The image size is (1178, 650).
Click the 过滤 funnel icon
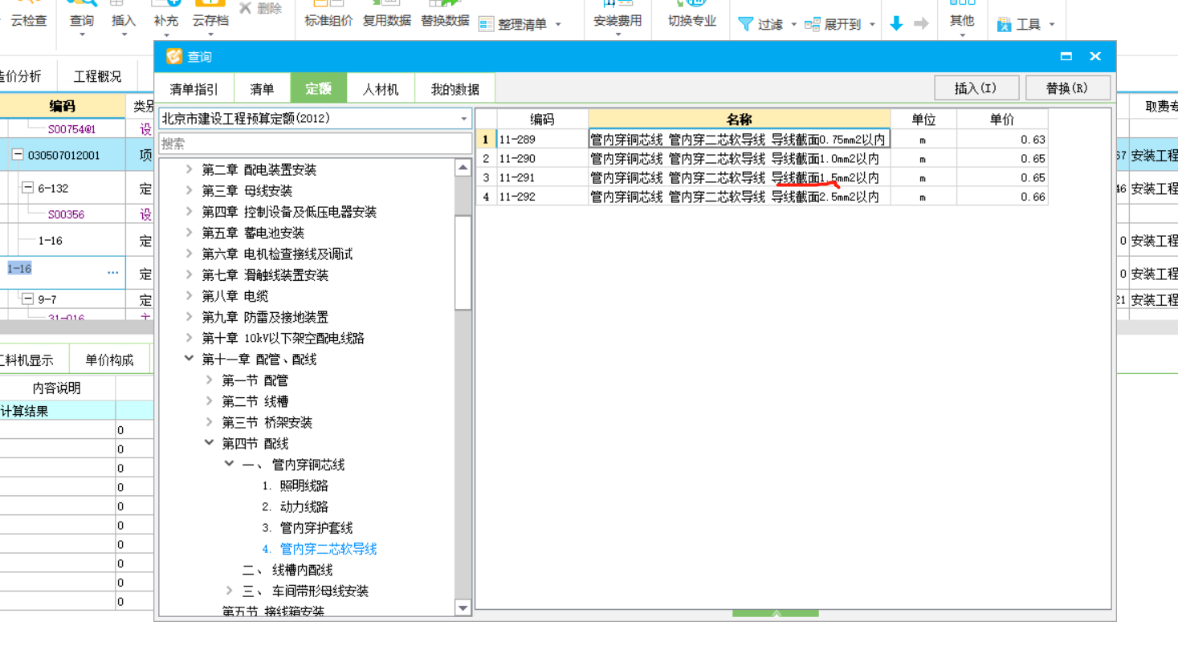tap(745, 24)
